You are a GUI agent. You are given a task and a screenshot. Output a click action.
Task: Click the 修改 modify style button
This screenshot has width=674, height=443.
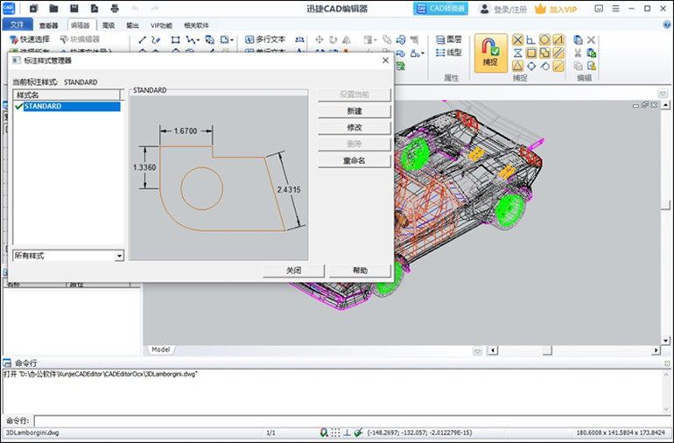[x=355, y=128]
